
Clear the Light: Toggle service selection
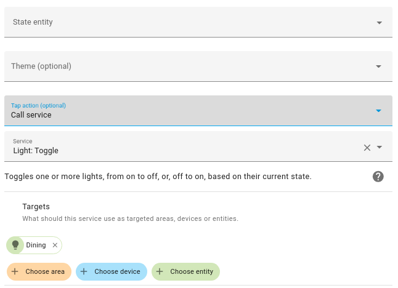coord(367,147)
